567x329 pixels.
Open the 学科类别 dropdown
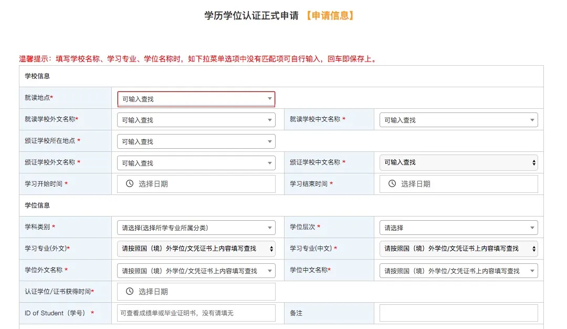(x=196, y=228)
